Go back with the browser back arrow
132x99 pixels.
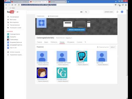click(6, 5)
